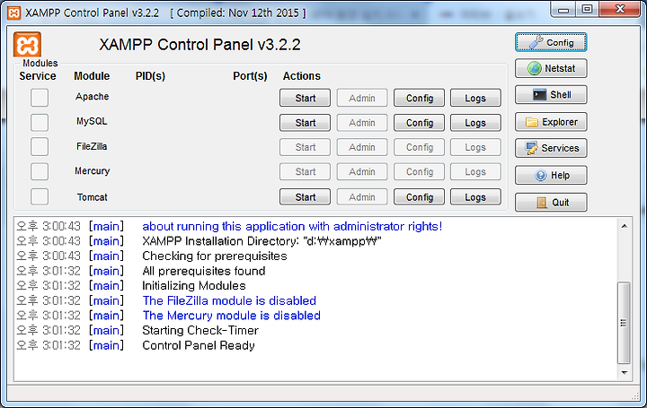Open Tomcat Config button

tap(420, 197)
